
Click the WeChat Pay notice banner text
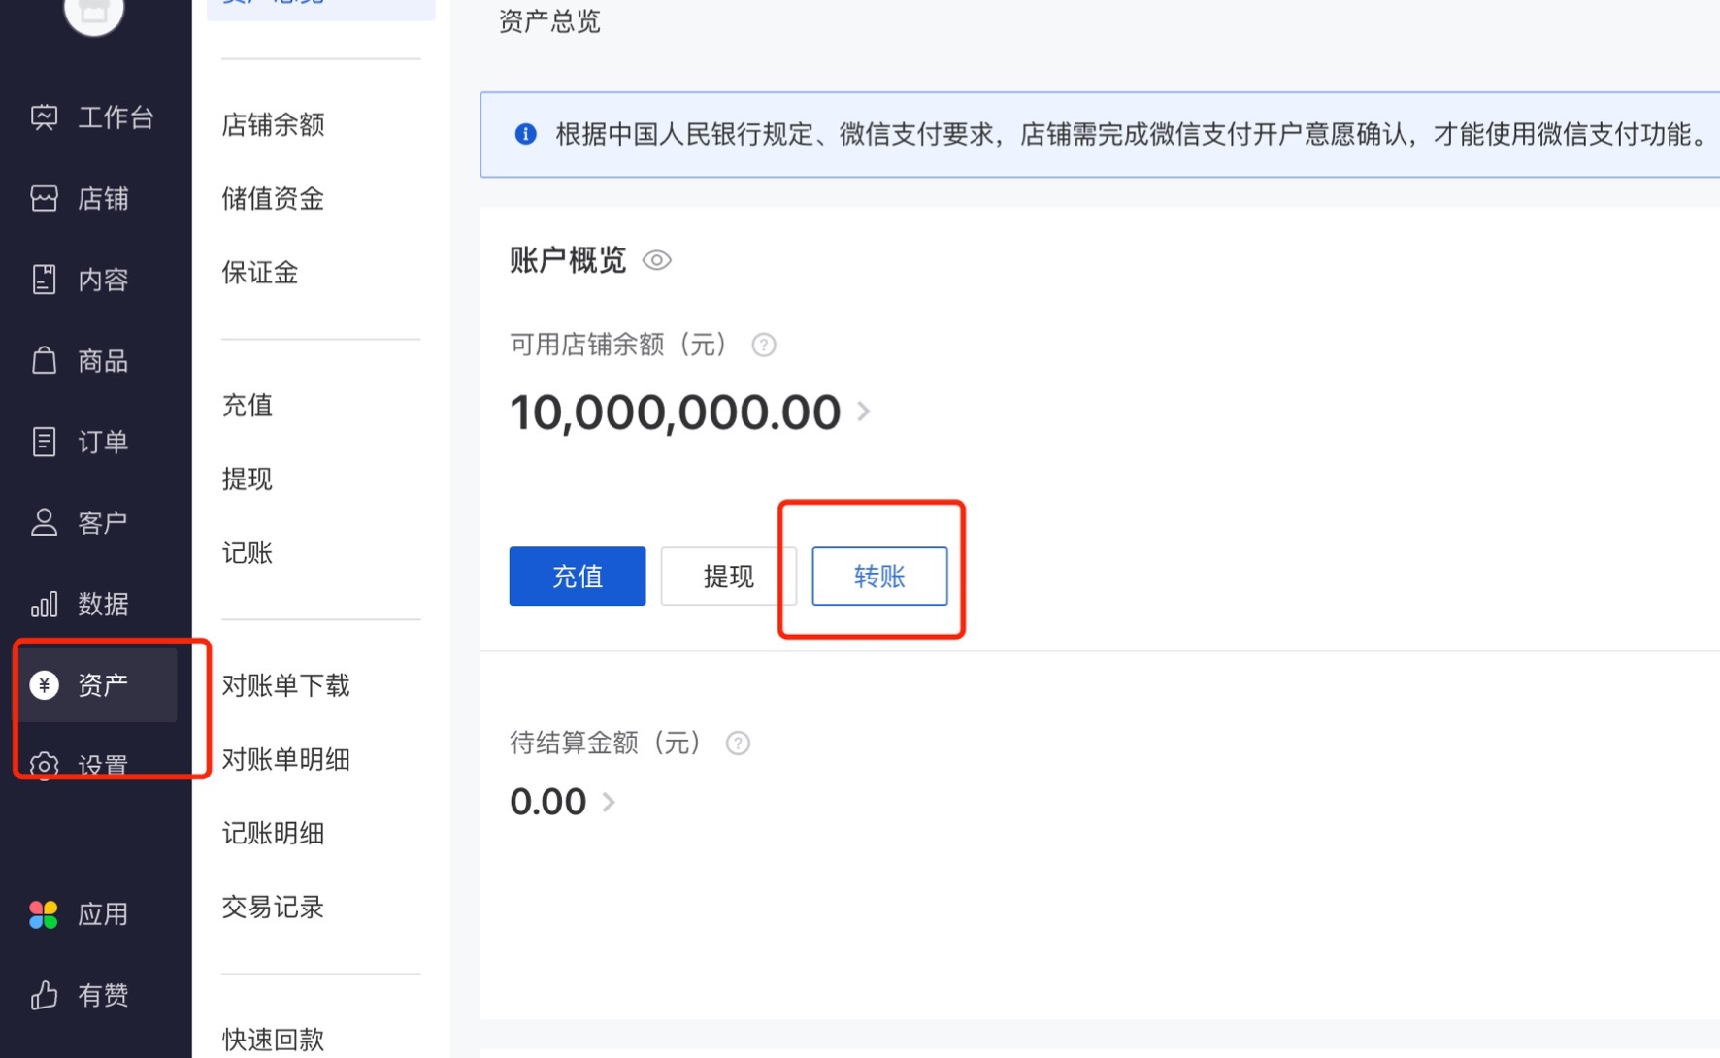1133,134
